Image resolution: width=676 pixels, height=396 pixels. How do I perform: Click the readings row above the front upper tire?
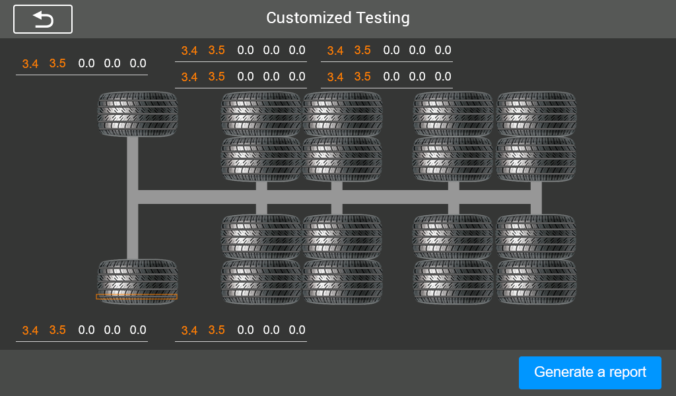click(82, 64)
